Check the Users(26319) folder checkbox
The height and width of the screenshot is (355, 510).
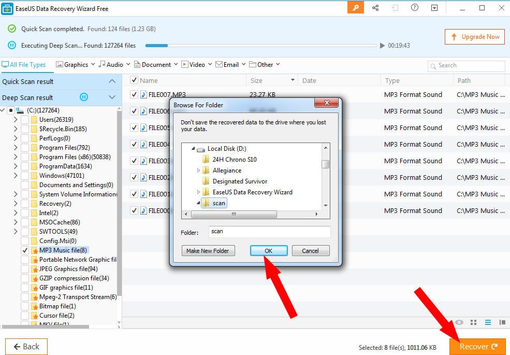[25, 120]
